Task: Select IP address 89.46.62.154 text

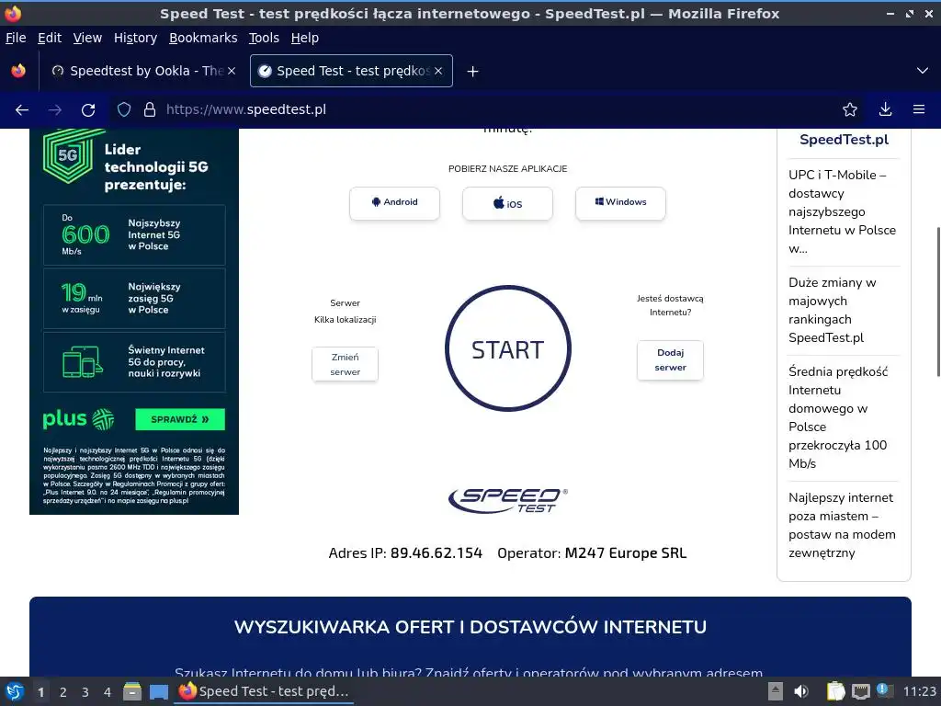Action: (436, 552)
